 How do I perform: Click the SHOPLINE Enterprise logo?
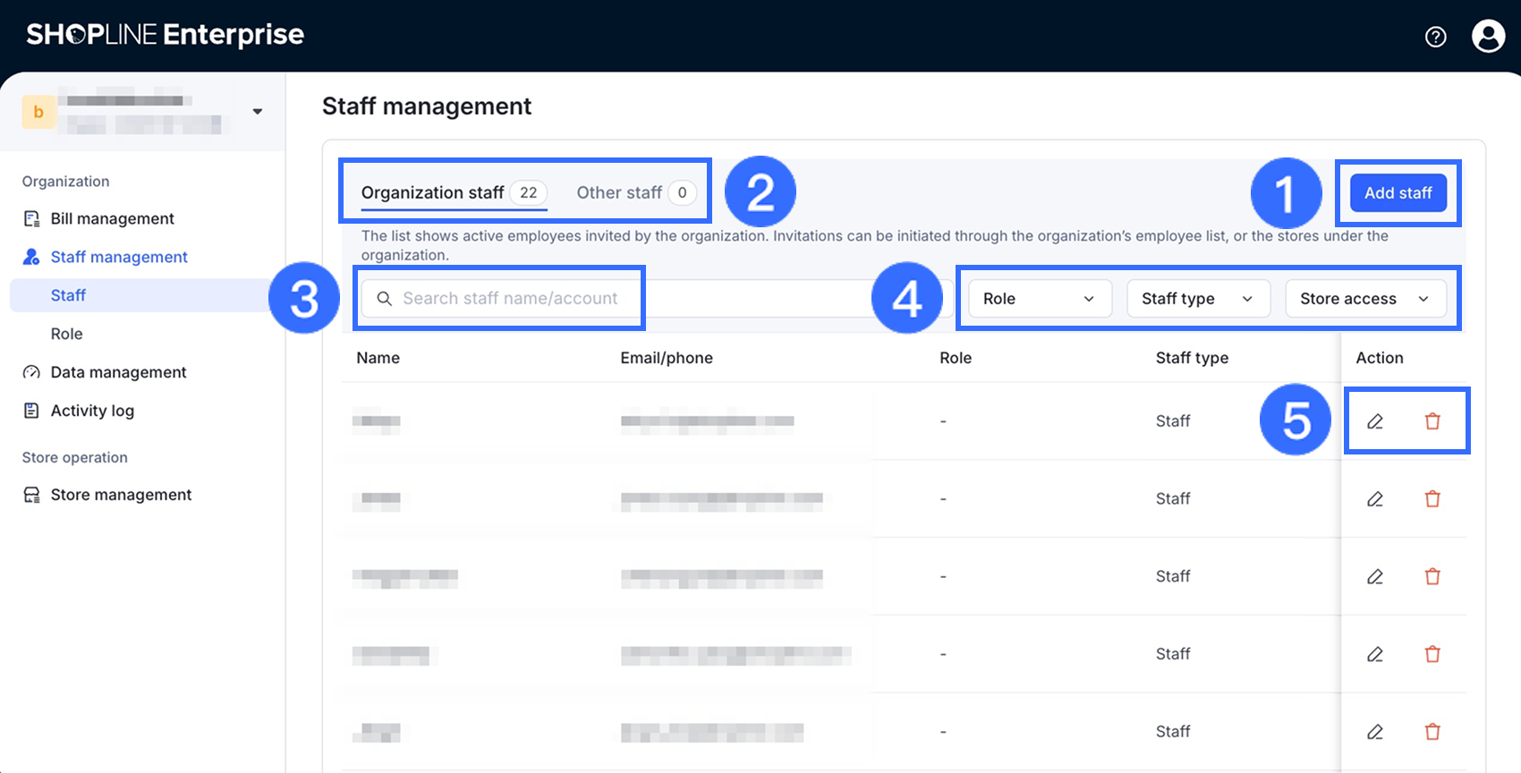166,35
